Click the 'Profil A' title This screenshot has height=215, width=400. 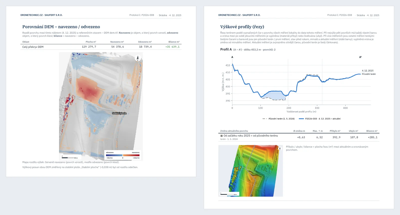(x=226, y=49)
